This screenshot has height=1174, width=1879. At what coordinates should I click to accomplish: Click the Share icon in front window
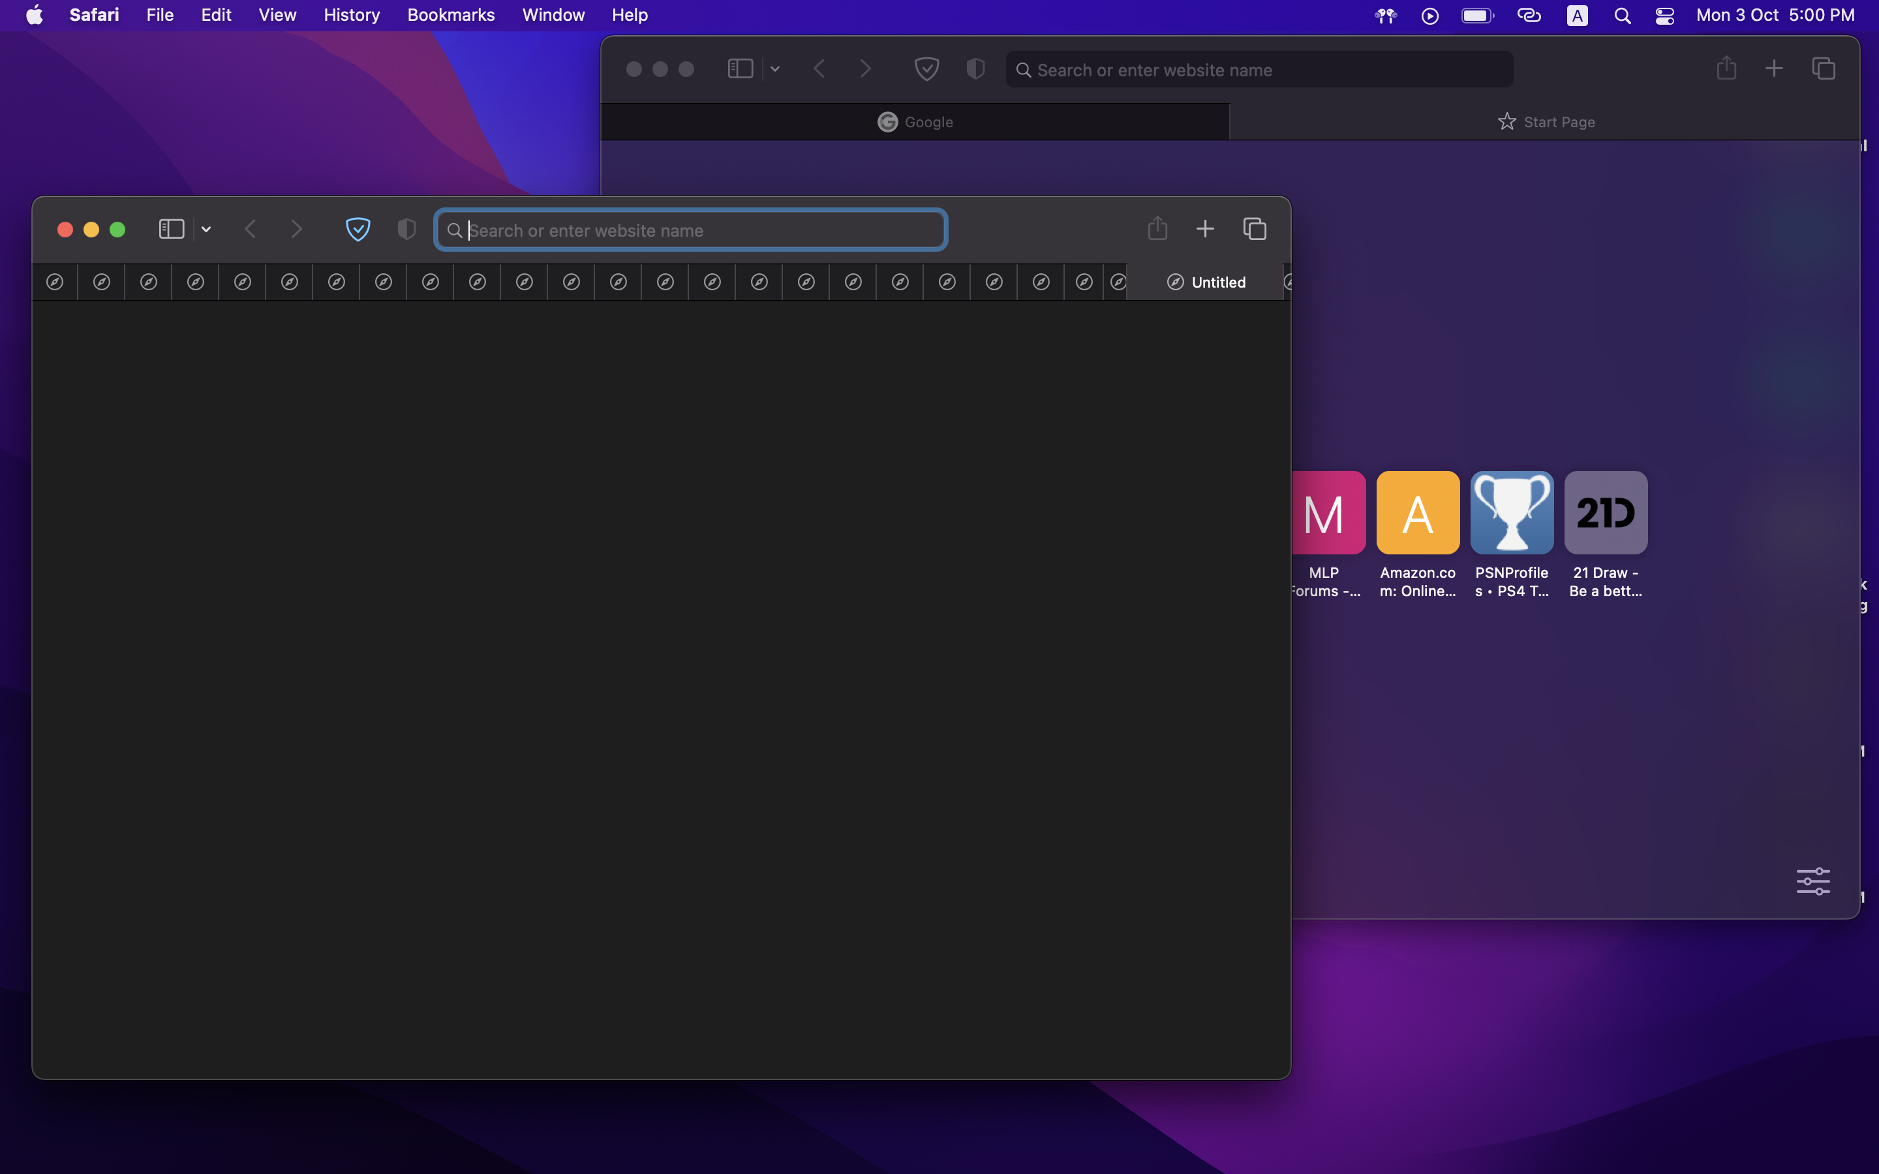click(x=1157, y=228)
